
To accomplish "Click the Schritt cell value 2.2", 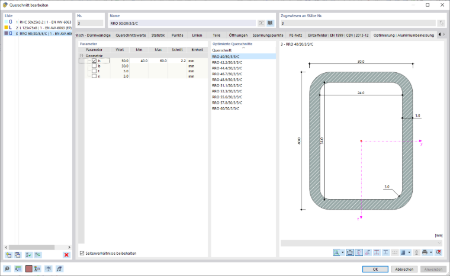I will click(x=178, y=61).
